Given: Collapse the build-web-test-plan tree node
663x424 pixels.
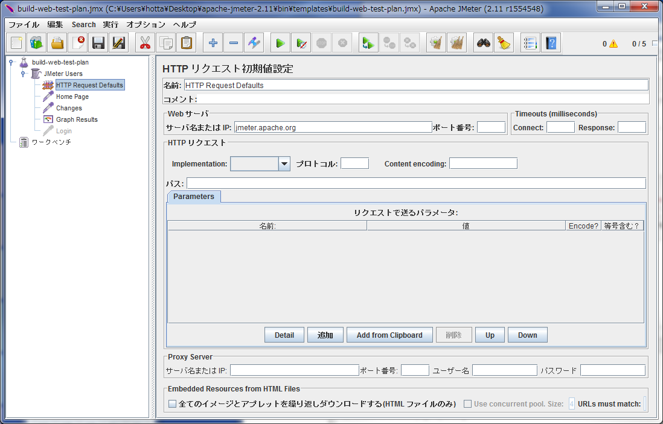Looking at the screenshot, I should click(x=11, y=62).
